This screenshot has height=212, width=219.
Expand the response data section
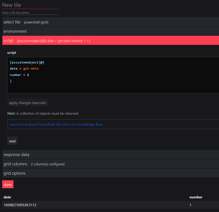click(x=111, y=155)
